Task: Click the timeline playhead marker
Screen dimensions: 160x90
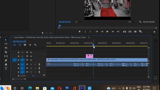Action: click(93, 45)
